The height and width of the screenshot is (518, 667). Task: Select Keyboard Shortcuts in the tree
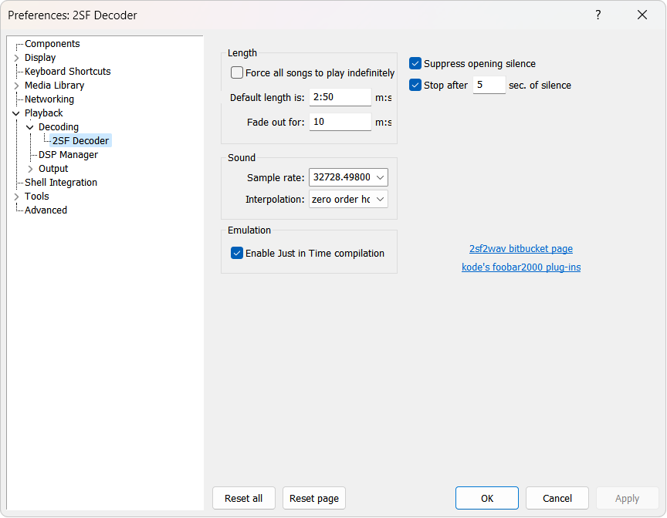[67, 72]
